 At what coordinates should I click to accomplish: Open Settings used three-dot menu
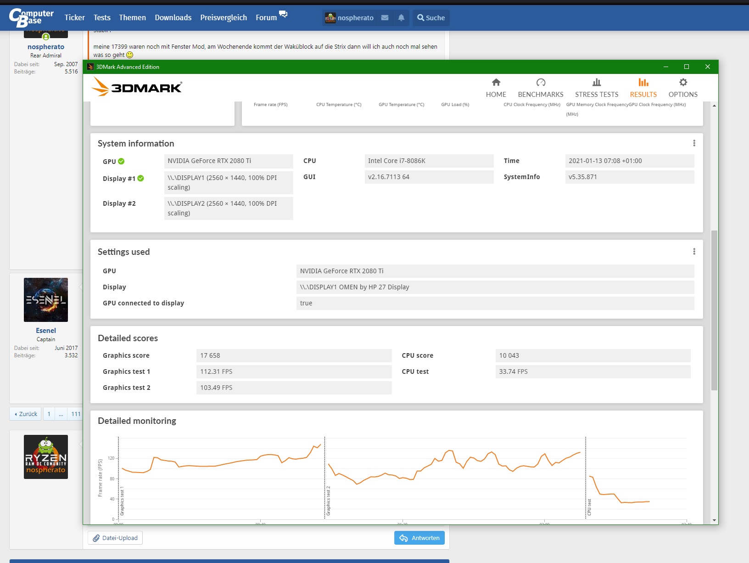click(694, 252)
